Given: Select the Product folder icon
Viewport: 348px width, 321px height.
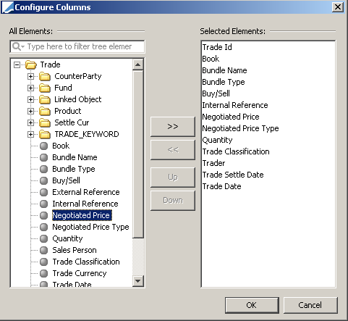Looking at the screenshot, I should (45, 112).
